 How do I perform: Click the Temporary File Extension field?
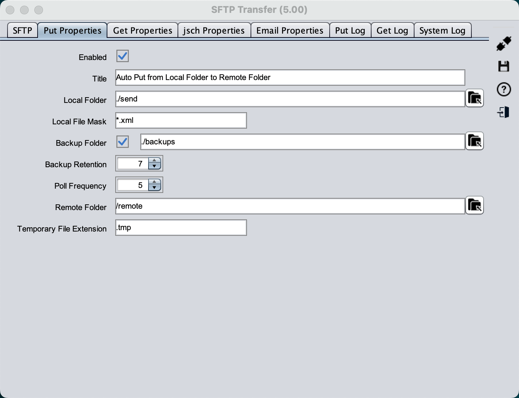click(181, 228)
